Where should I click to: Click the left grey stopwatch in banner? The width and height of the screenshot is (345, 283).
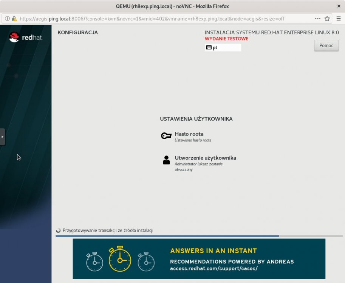94,261
